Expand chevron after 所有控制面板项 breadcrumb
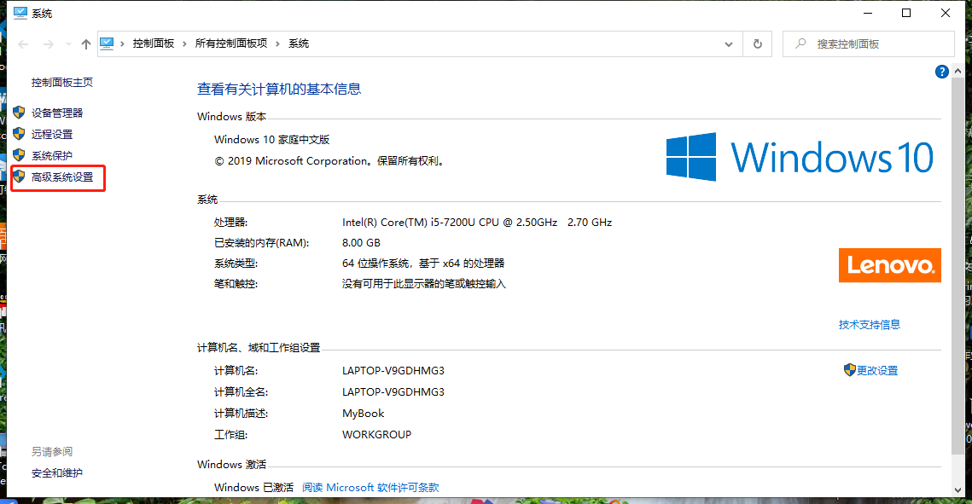Viewport: 972px width, 504px height. (x=277, y=43)
